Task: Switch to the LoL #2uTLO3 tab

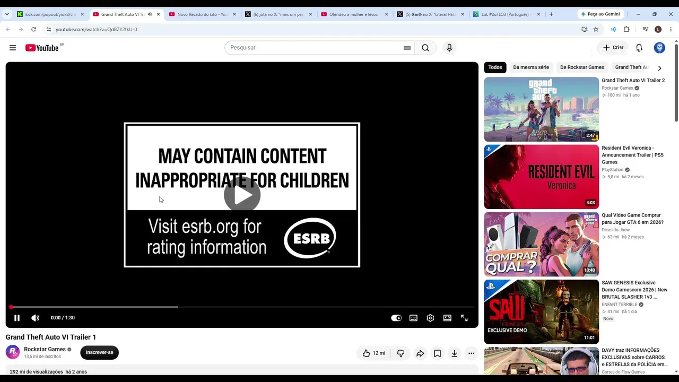Action: pyautogui.click(x=506, y=14)
